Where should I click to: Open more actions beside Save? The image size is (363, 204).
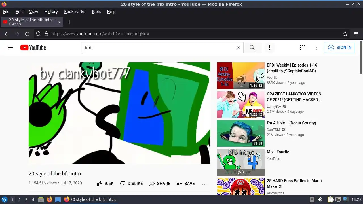(x=204, y=184)
